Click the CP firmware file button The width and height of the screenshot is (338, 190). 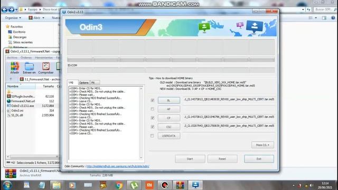pos(169,118)
